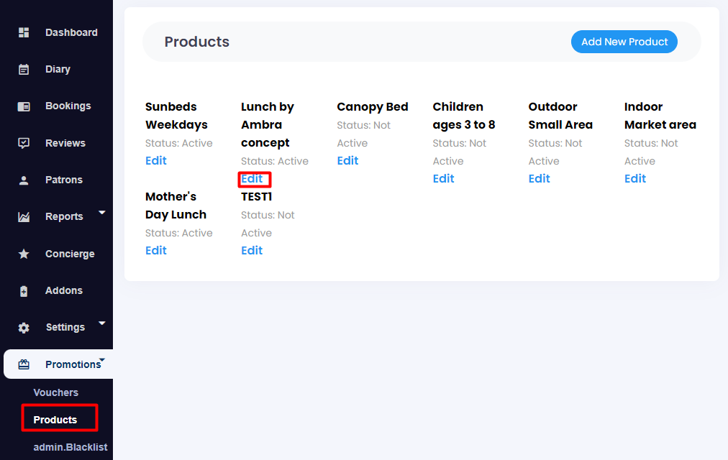Click Sunbeds Weekdays 'Status: Active' text
The height and width of the screenshot is (460, 728).
178,143
